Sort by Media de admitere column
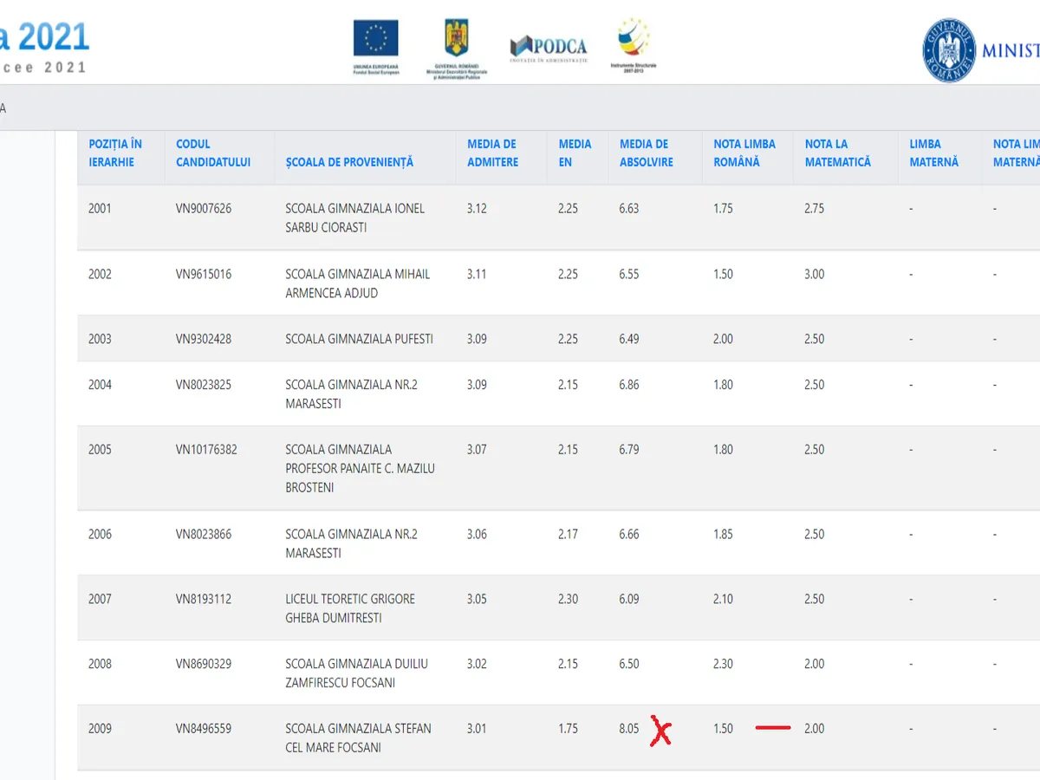Screen dimensions: 1040x780 pyautogui.click(x=492, y=153)
